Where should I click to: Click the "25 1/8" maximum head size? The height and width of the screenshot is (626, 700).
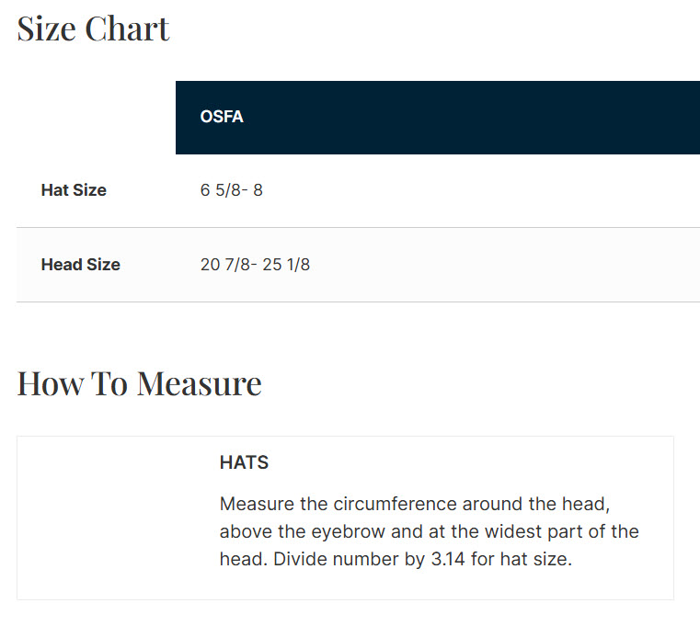tap(286, 265)
